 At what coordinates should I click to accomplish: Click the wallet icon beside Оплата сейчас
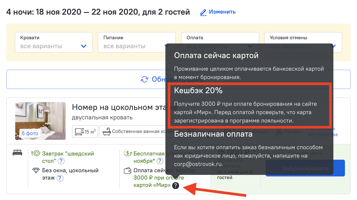[x=128, y=171]
